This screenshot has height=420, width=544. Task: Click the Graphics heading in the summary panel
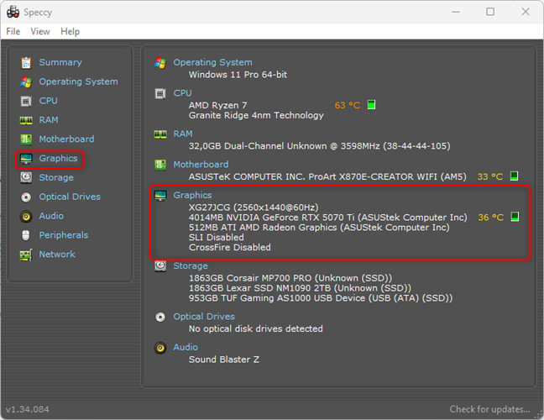point(192,195)
